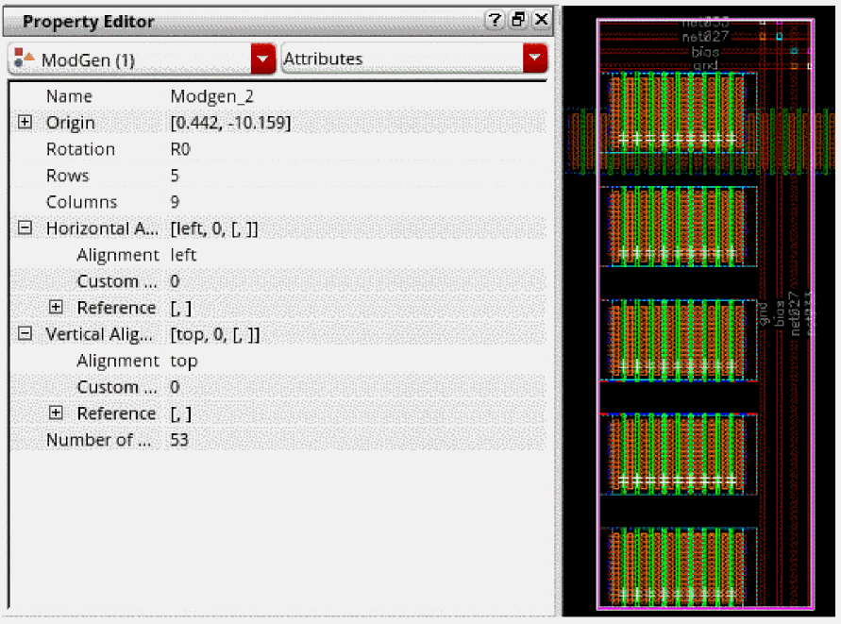Select the top transistor row in layout
The width and height of the screenshot is (841, 624).
(678, 113)
